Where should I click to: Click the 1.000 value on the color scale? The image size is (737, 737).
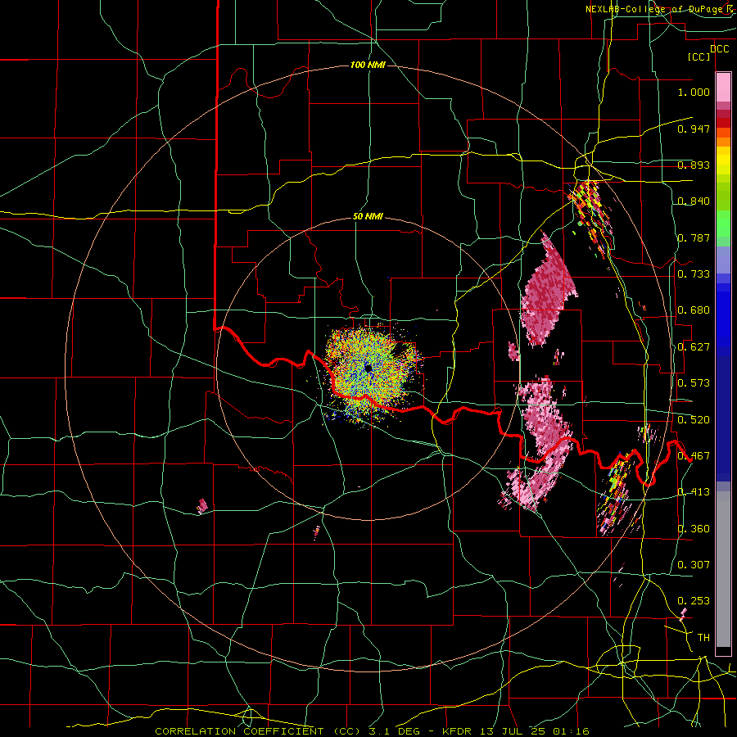[694, 92]
